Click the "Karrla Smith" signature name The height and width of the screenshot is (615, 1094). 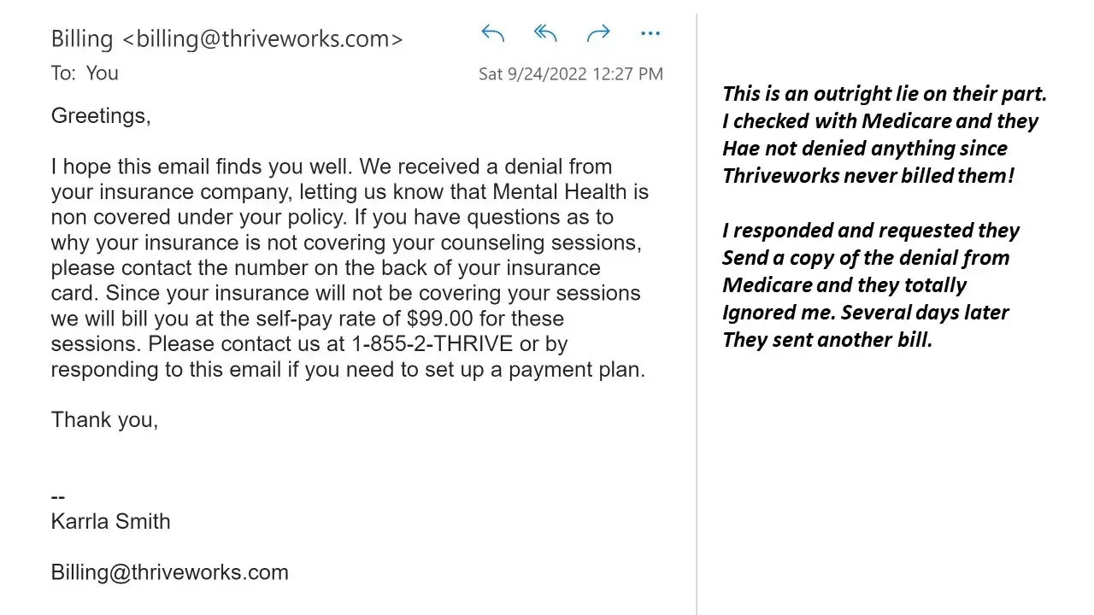point(110,521)
